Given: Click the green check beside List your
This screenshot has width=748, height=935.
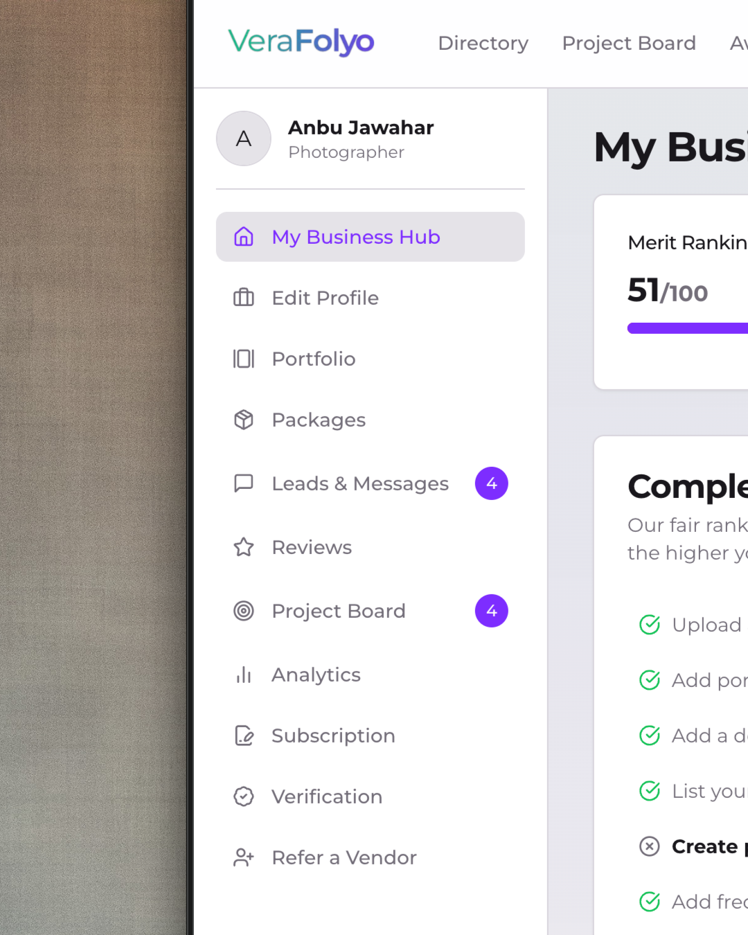Looking at the screenshot, I should tap(650, 791).
